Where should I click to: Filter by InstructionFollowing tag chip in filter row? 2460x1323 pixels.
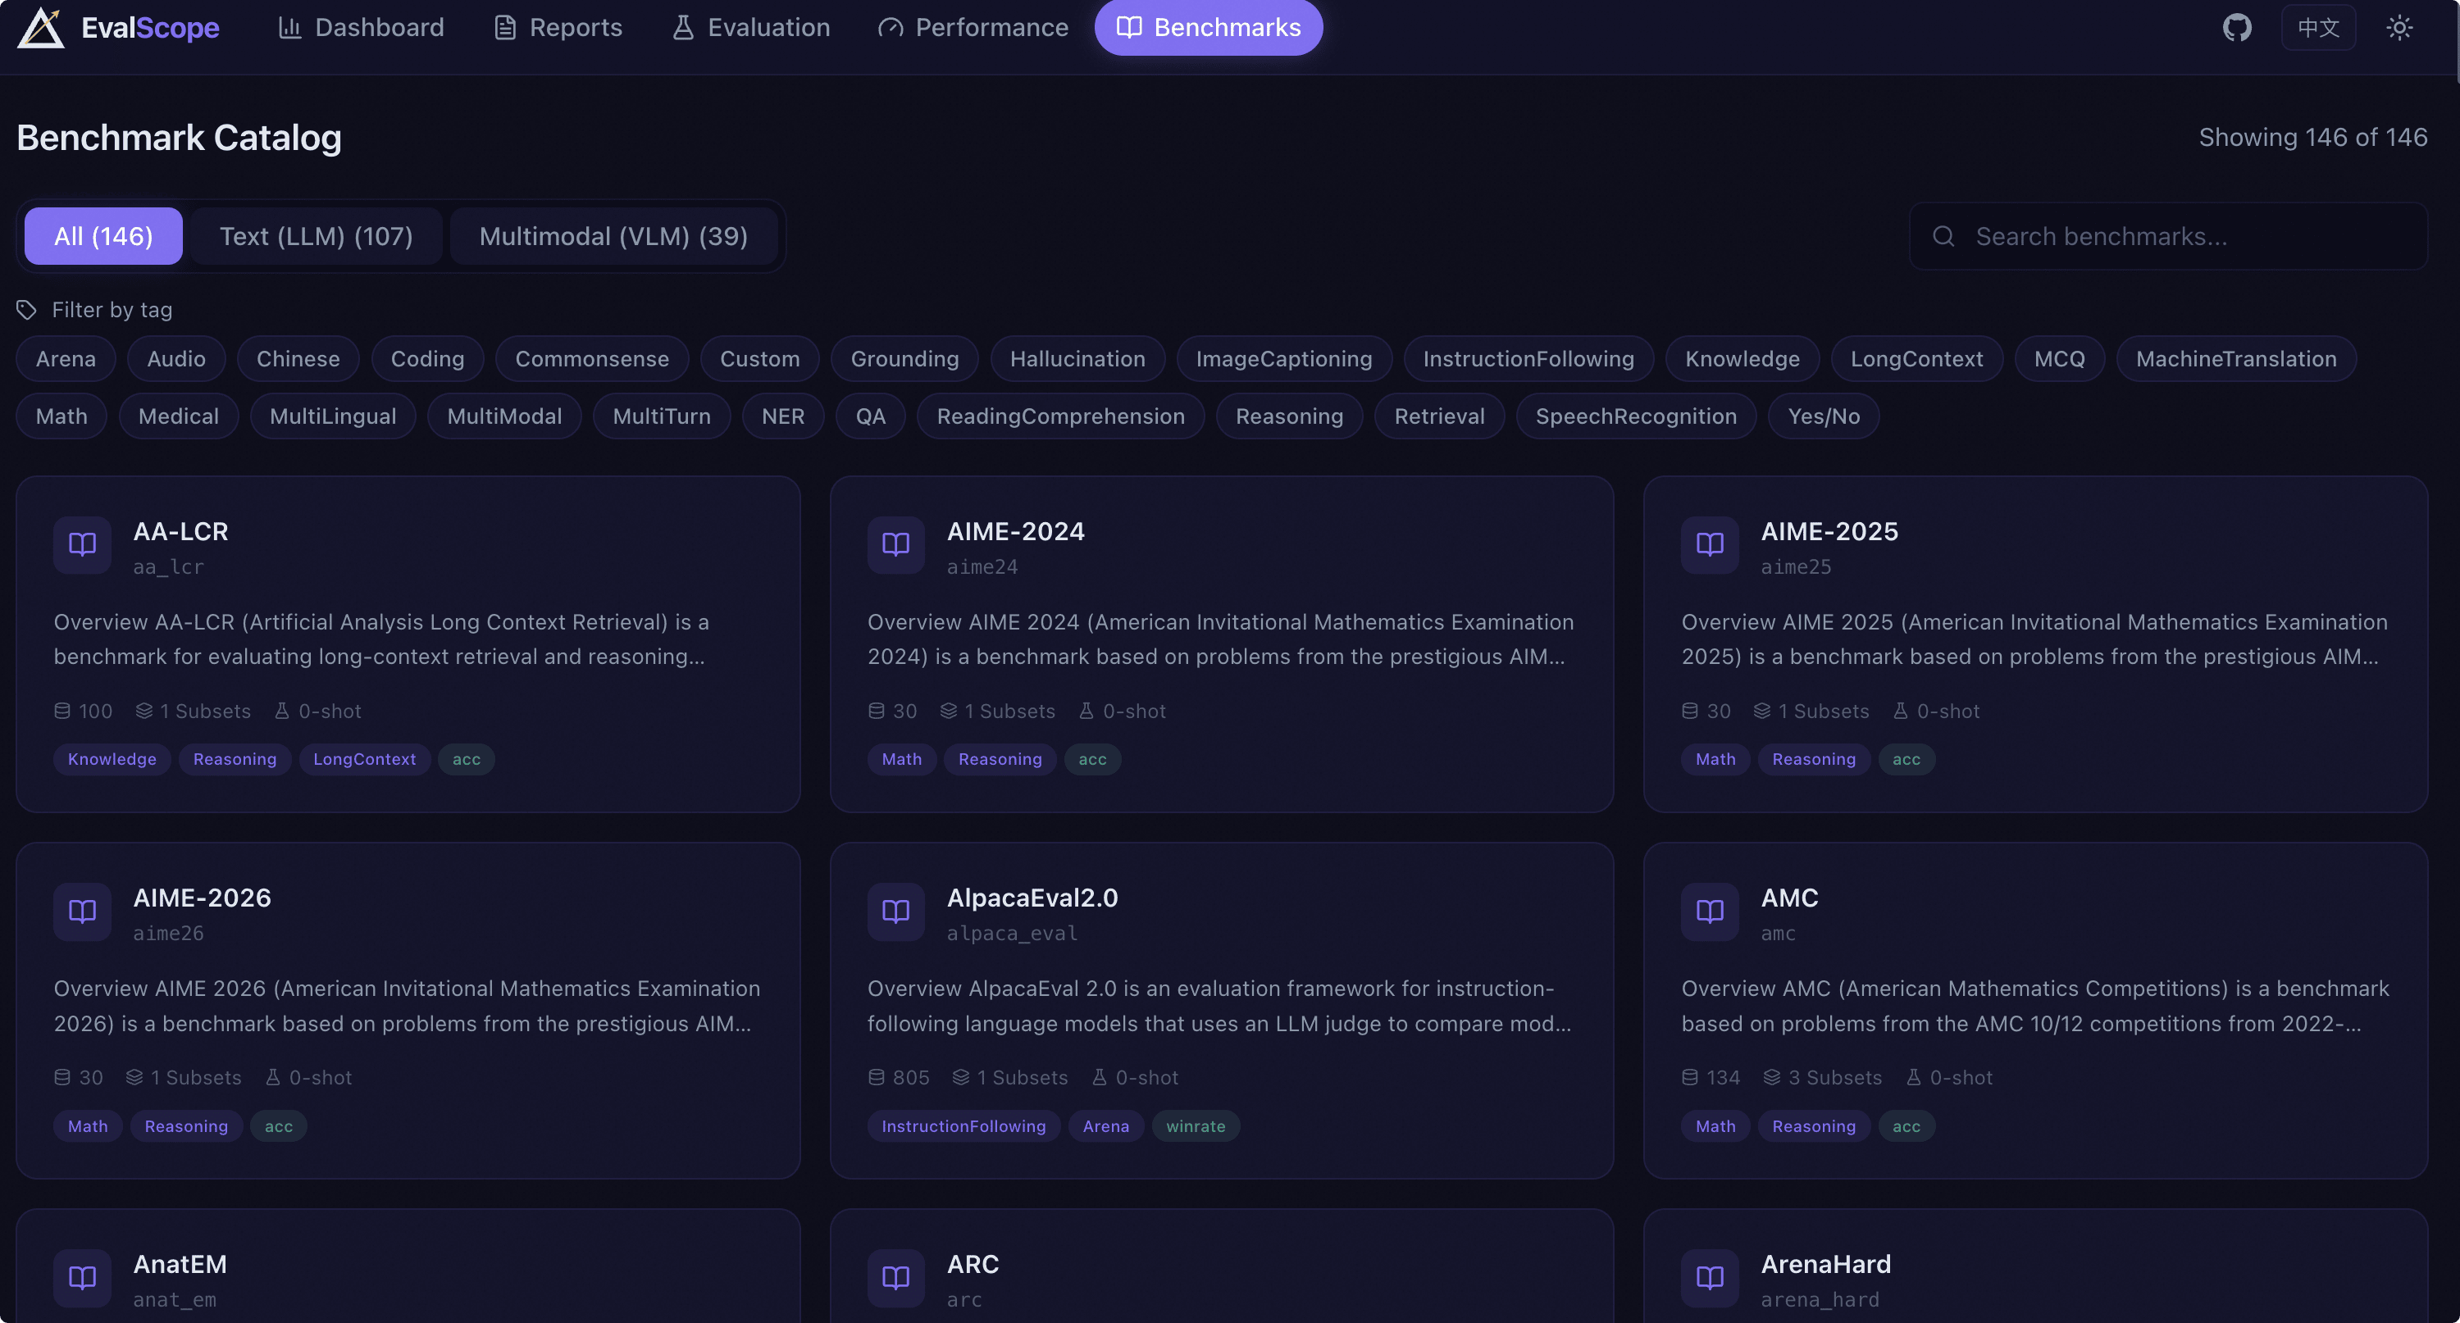(1529, 359)
